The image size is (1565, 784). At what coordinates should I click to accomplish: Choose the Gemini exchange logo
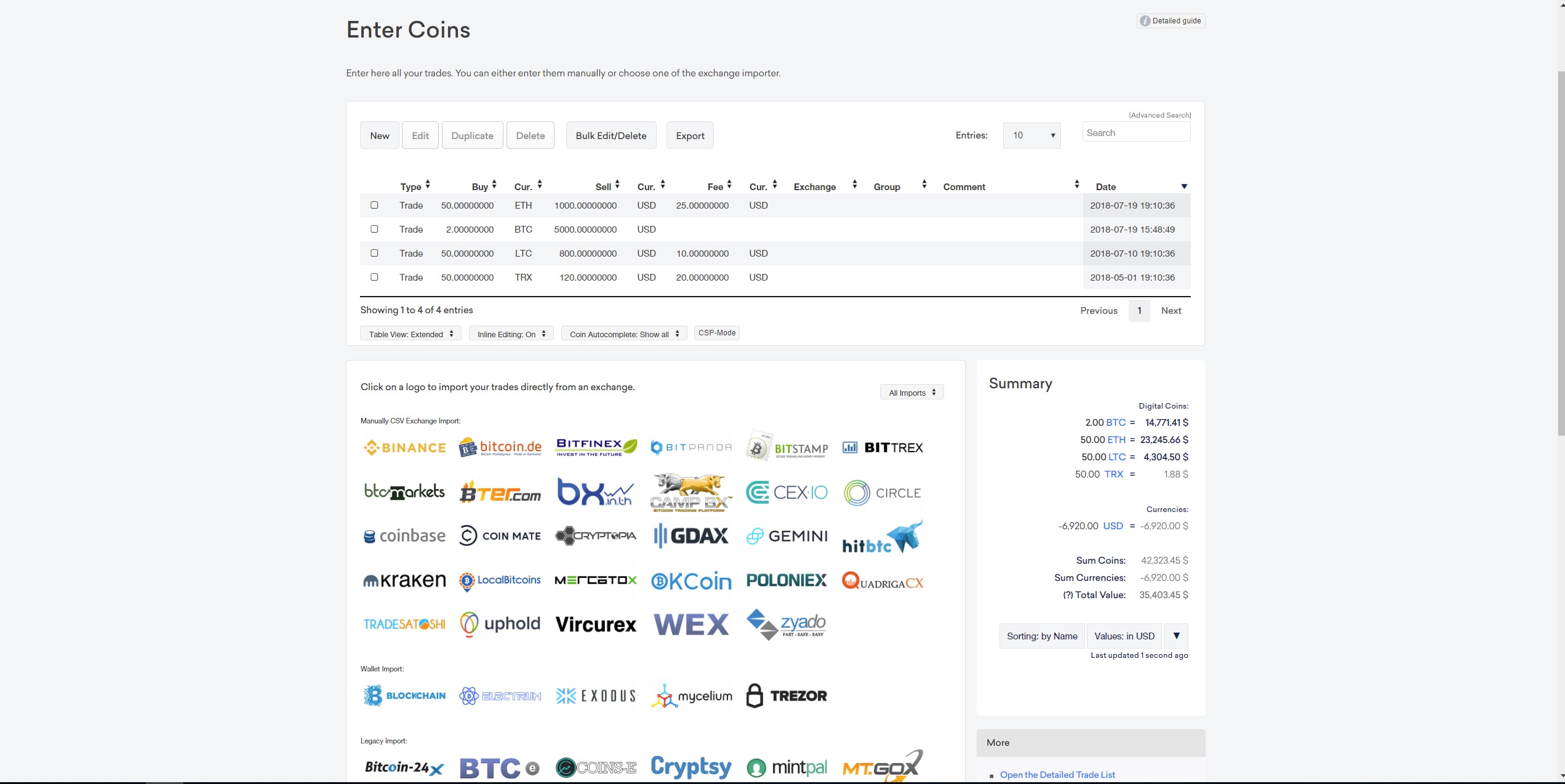click(x=787, y=536)
